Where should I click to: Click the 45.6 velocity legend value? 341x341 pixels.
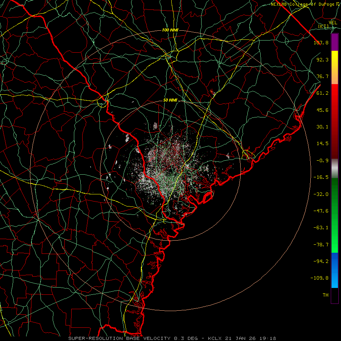click(x=322, y=110)
